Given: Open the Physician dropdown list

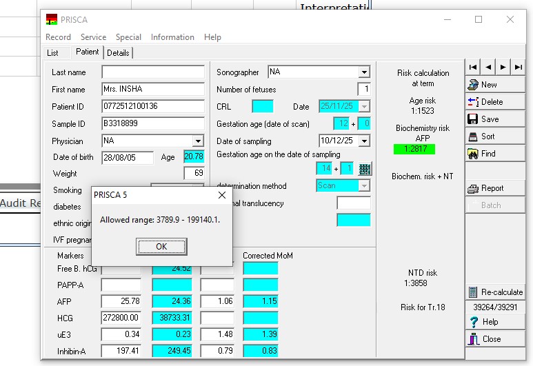Looking at the screenshot, I should 199,141.
